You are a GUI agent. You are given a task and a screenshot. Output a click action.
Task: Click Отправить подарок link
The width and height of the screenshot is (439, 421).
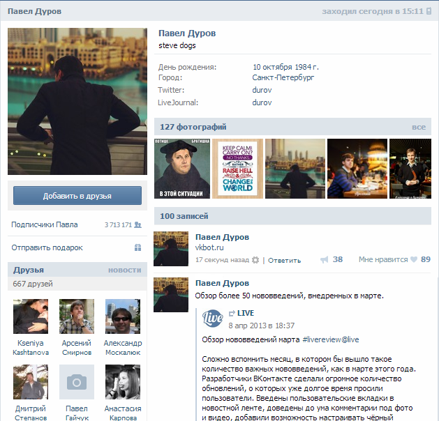pyautogui.click(x=47, y=247)
